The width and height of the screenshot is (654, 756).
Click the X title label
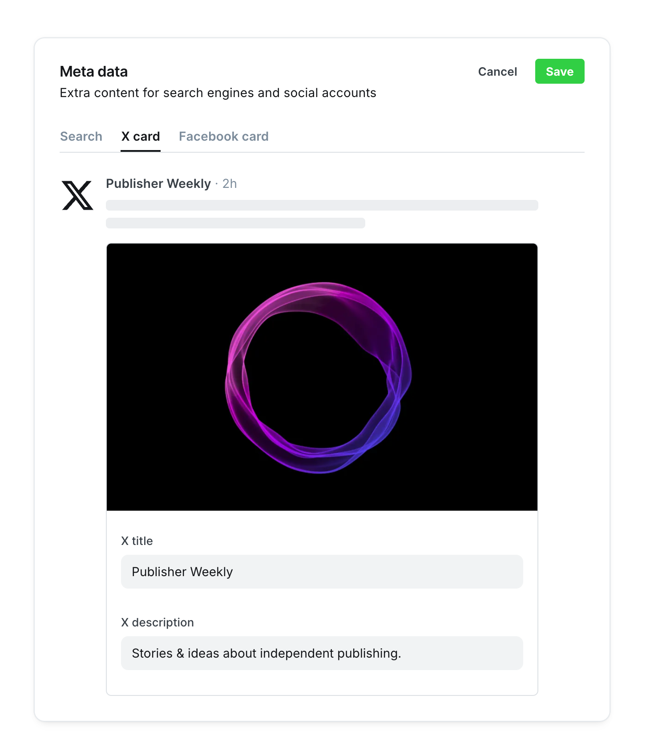coord(137,541)
